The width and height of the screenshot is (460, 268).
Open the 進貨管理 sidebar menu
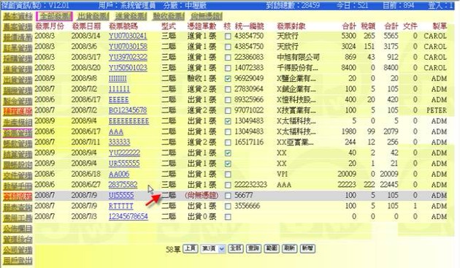tap(18, 69)
